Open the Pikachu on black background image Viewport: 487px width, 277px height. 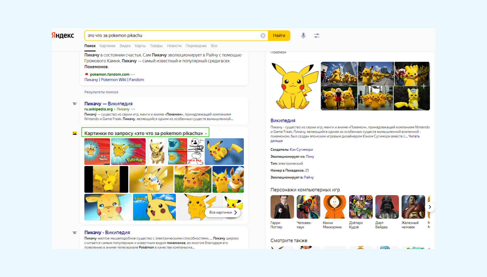(x=106, y=179)
